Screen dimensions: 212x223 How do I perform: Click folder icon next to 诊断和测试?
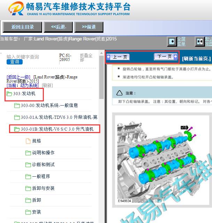click(x=28, y=165)
